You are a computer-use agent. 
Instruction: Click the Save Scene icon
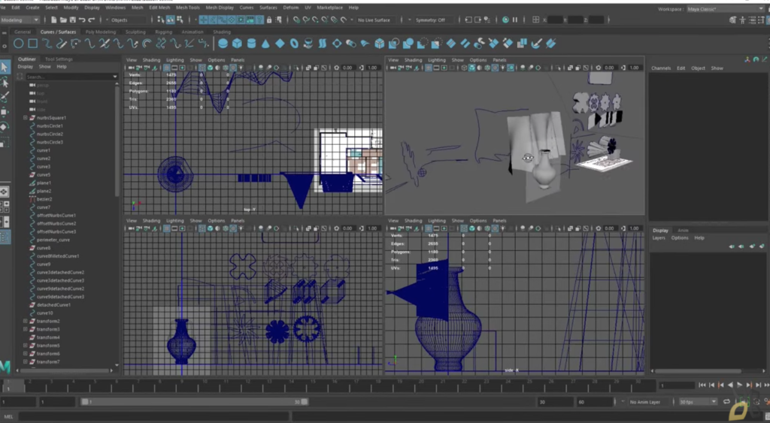(73, 20)
